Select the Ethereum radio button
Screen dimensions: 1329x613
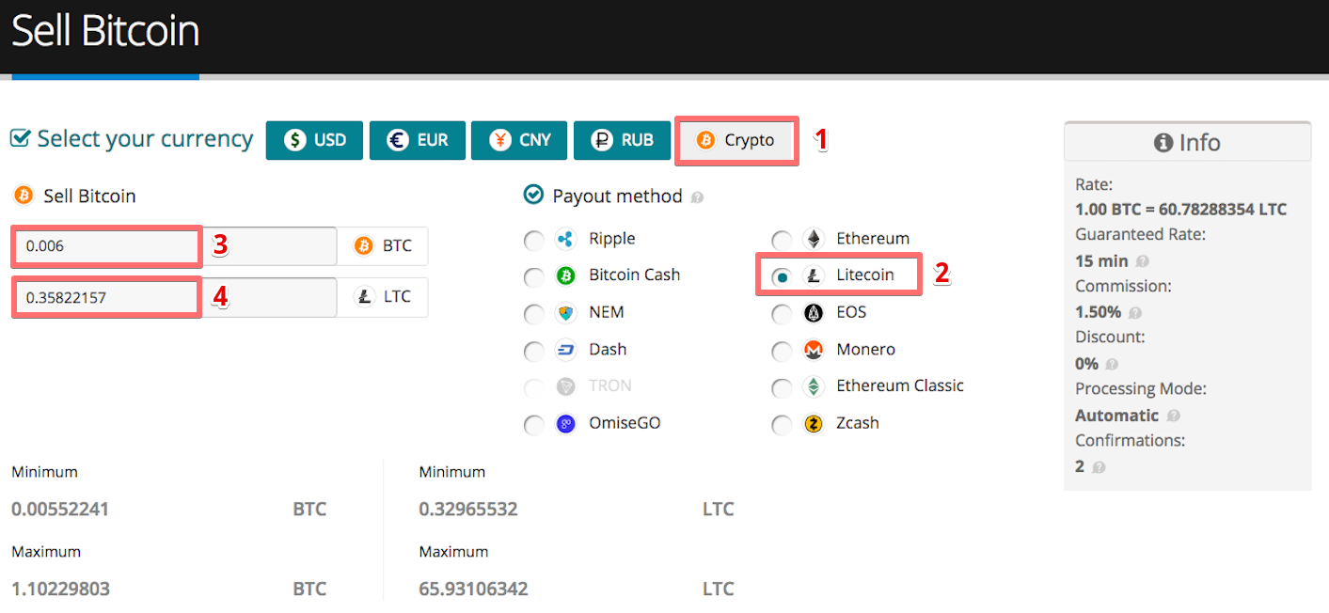pos(782,241)
